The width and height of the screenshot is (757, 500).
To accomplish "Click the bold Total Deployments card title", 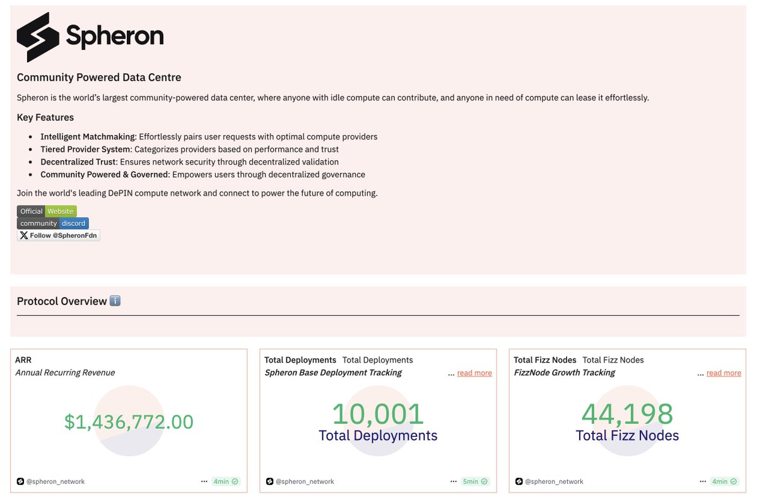I will pos(300,360).
